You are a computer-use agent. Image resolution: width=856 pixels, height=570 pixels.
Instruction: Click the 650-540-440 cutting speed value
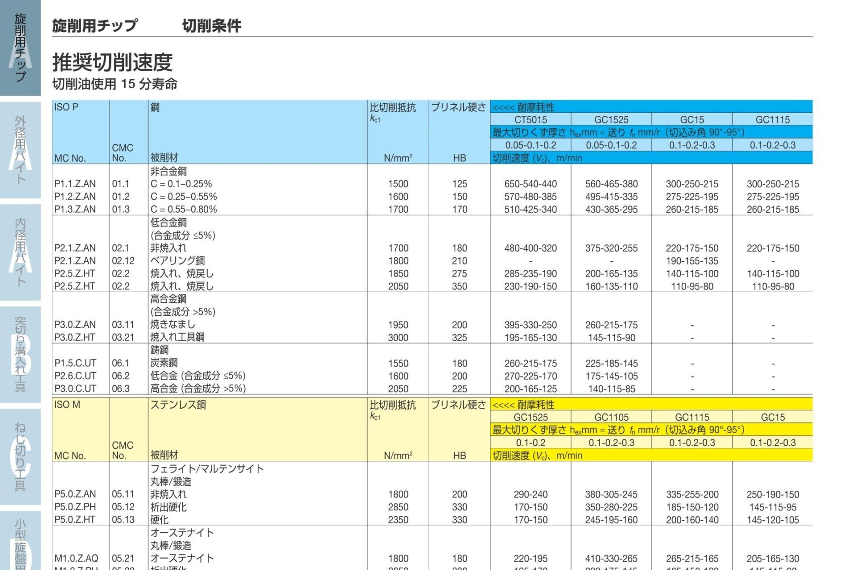click(x=530, y=184)
